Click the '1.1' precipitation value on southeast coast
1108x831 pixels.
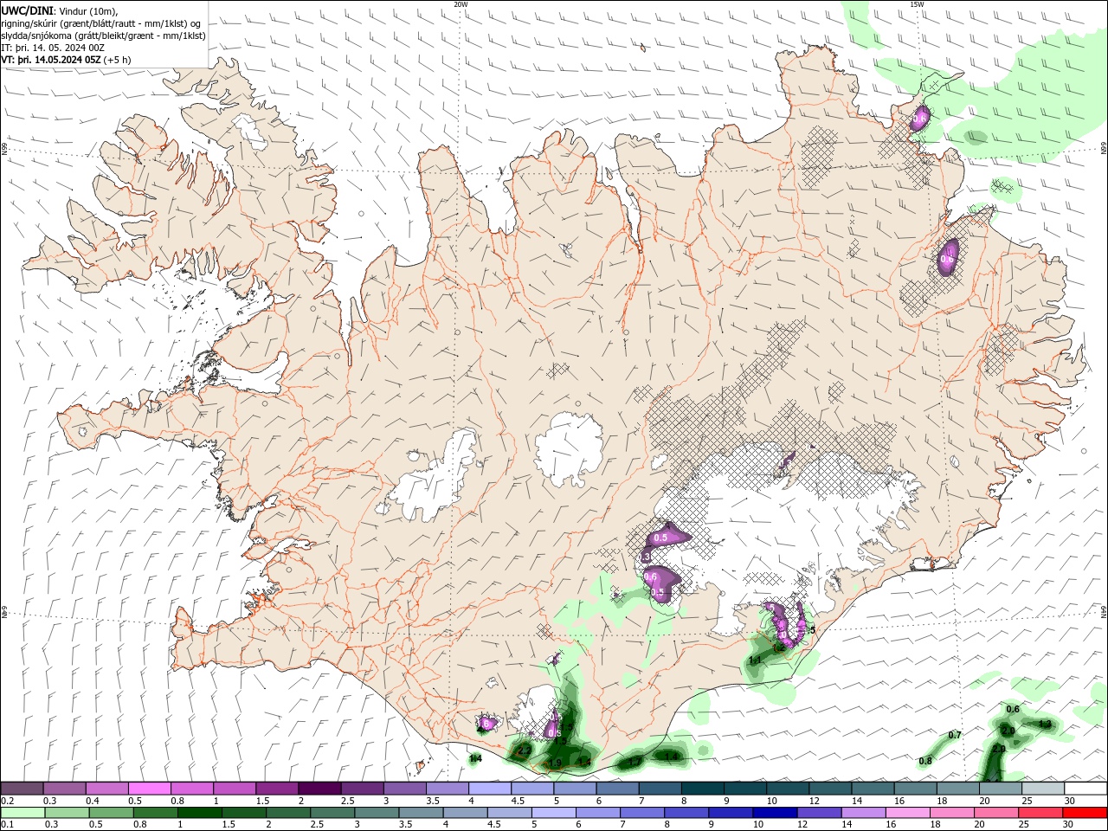[x=755, y=660]
